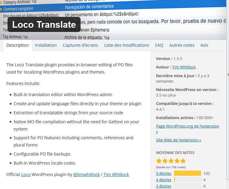The width and height of the screenshot is (229, 189).
Task: Visit the Site Web de l'extension link
Action: point(178,140)
